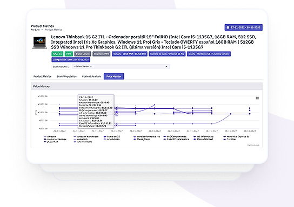Click the Configuración Intel Core i5-1135G7 badge

[x=71, y=60]
